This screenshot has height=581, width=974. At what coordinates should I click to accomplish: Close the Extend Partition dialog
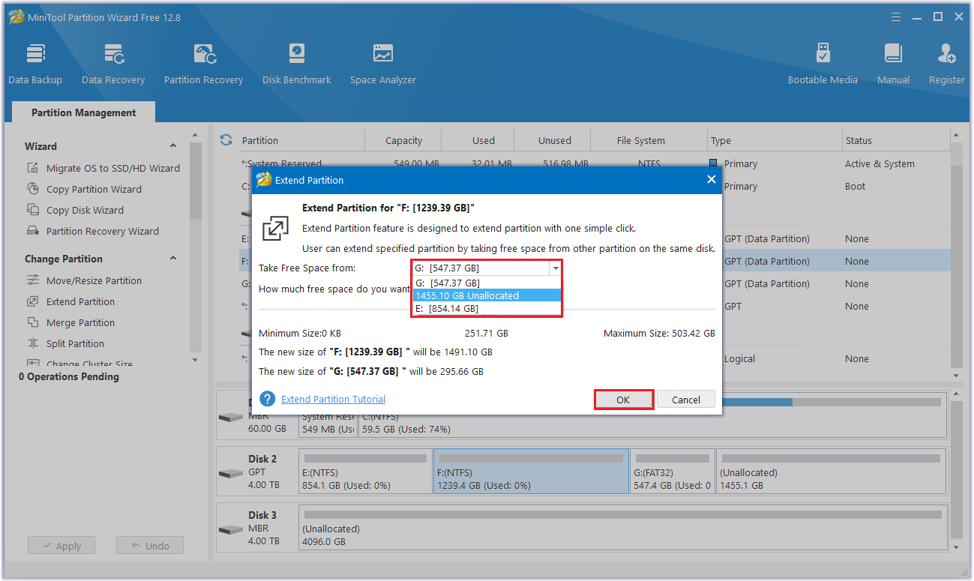[x=712, y=179]
